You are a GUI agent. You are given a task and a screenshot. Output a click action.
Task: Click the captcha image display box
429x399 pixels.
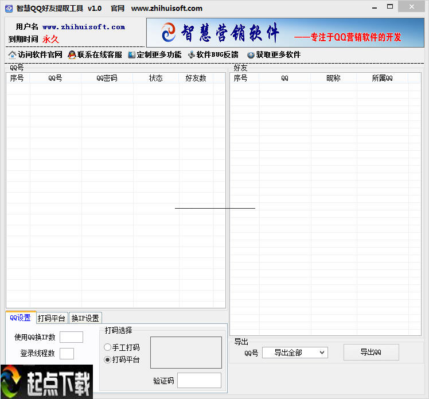(x=186, y=353)
